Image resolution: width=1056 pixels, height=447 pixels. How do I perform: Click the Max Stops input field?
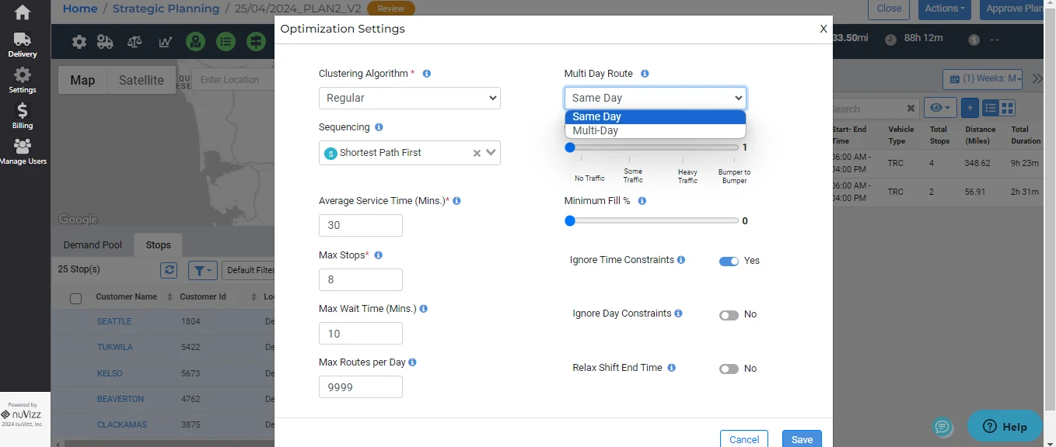(x=361, y=279)
